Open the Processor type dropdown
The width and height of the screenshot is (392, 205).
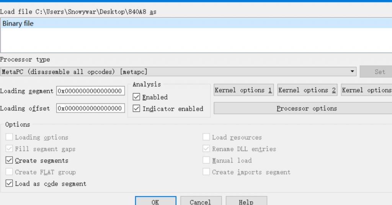coord(178,72)
